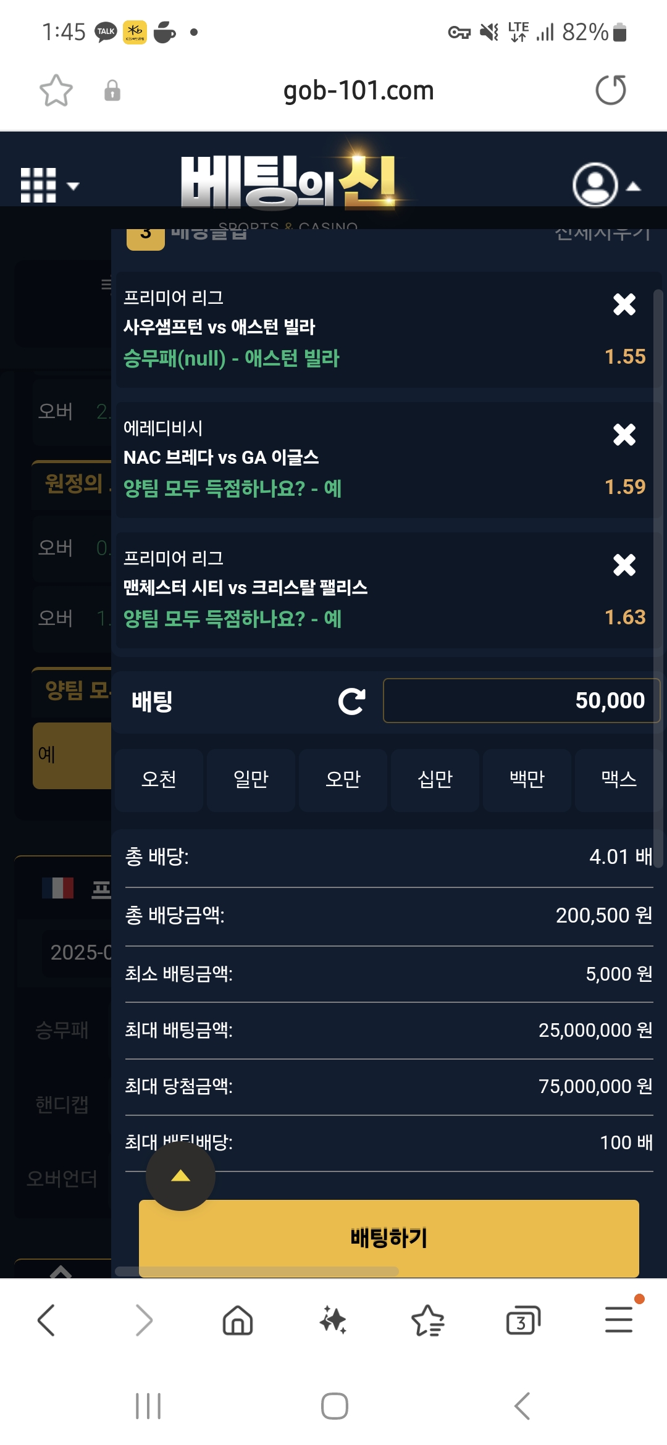
Task: Go to browser home page
Action: 238,1321
